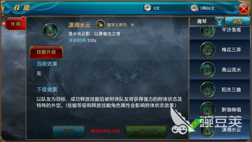Click the 升级 button
The height and width of the screenshot is (142, 252).
69,131
